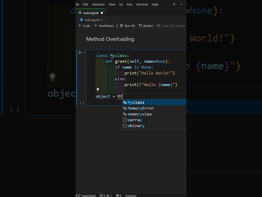The width and height of the screenshot is (262, 197).
Task: Click the breadcrumb ellipsis after main.ipynb
Action: tap(105, 20)
